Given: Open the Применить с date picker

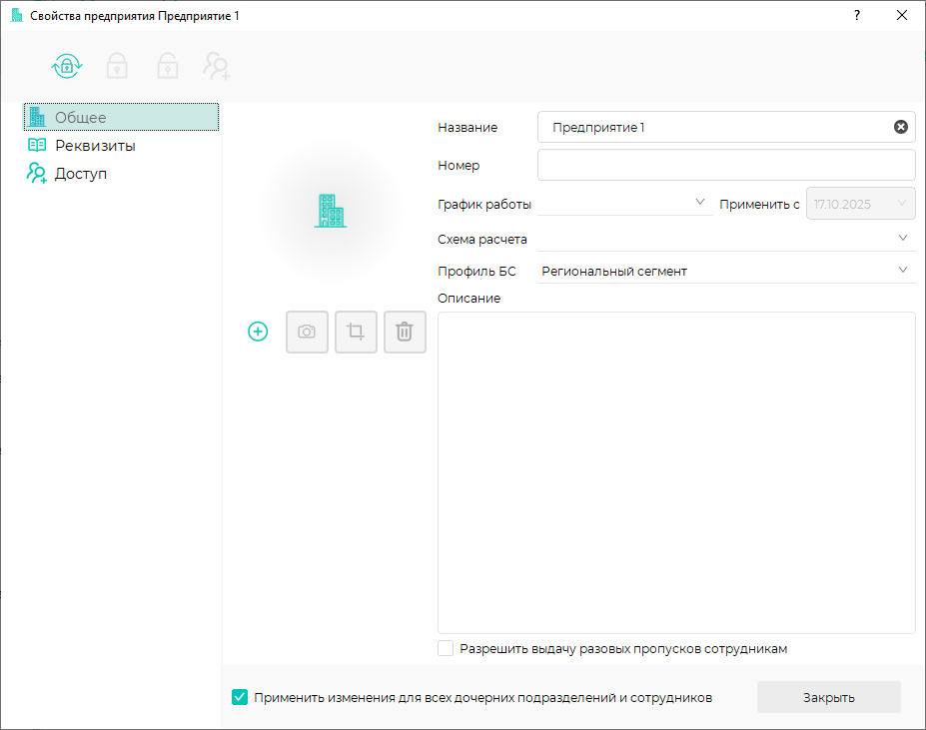Looking at the screenshot, I should coord(860,204).
